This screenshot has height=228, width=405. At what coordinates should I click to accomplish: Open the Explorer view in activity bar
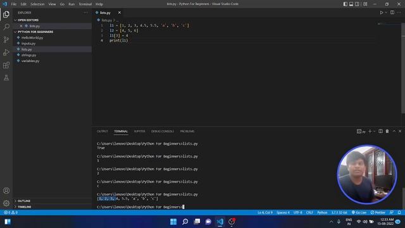point(6,14)
